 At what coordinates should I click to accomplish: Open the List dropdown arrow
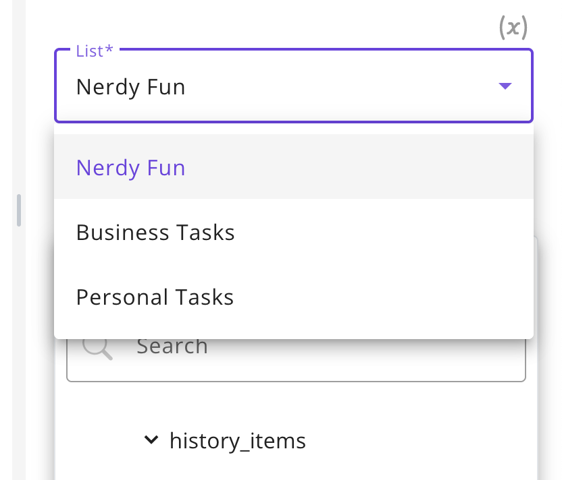coord(505,86)
